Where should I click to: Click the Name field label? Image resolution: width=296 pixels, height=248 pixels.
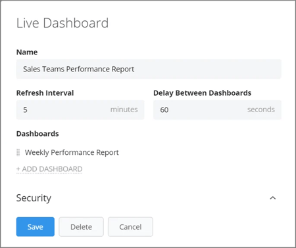point(27,52)
